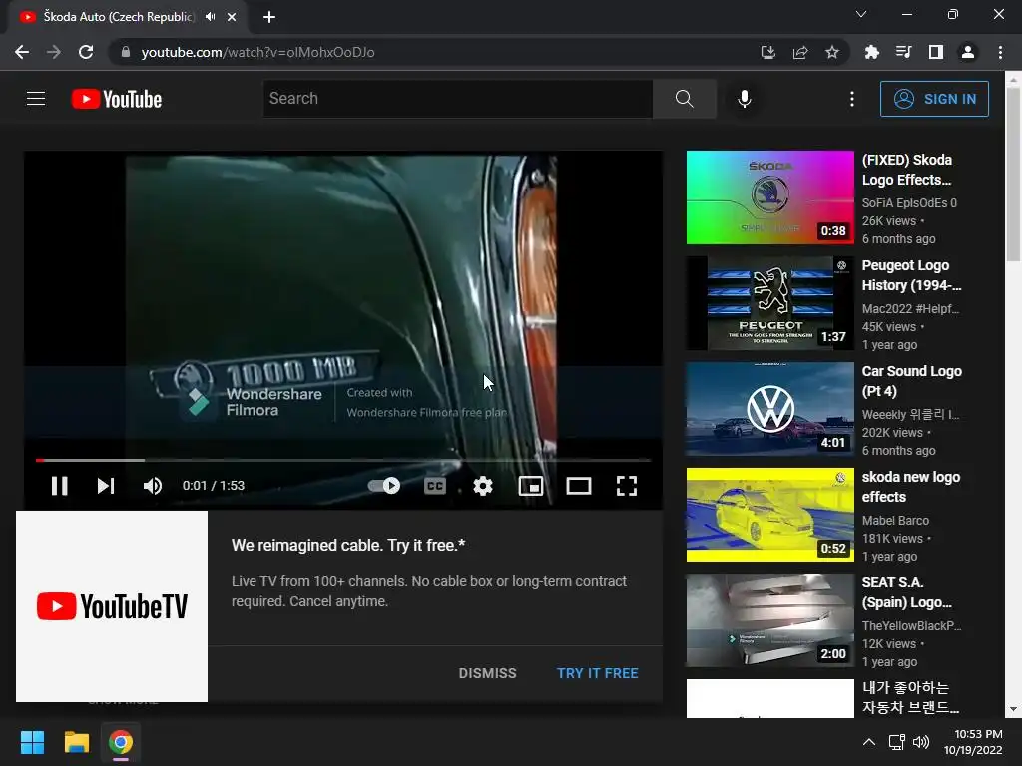Open the Chrome three-dot menu
1022x766 pixels.
point(1000,52)
